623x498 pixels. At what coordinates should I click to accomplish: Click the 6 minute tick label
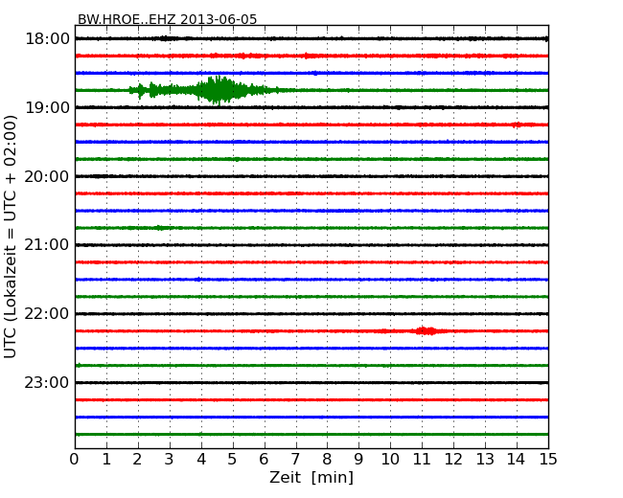coord(264,460)
